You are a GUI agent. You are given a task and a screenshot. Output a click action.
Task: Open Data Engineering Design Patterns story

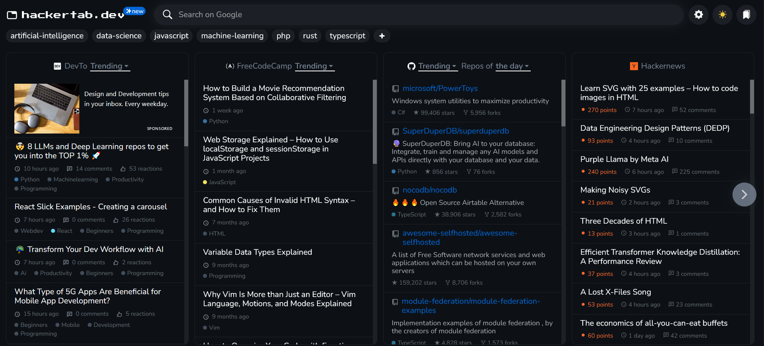coord(655,128)
